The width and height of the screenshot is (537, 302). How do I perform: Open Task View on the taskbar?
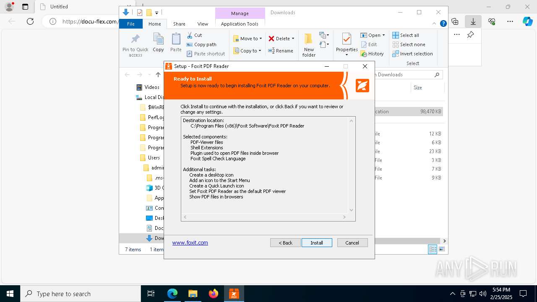[151, 294]
